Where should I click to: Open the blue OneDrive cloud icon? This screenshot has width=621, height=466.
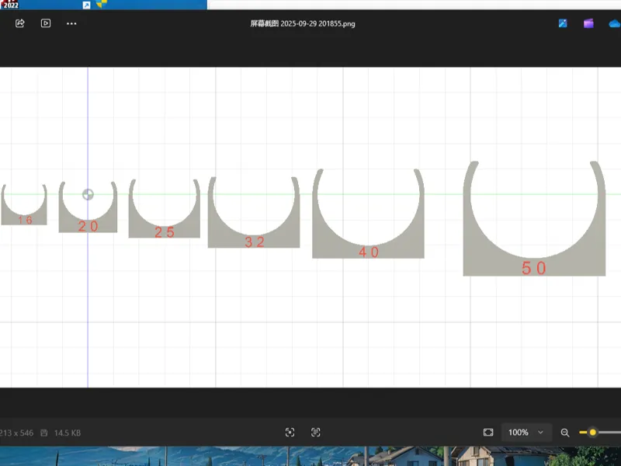pos(615,24)
